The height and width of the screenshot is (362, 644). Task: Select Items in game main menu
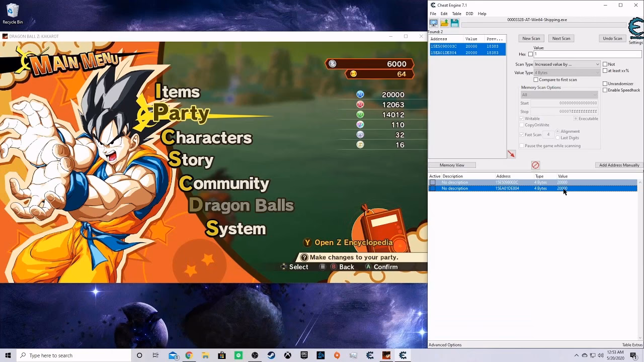click(177, 92)
